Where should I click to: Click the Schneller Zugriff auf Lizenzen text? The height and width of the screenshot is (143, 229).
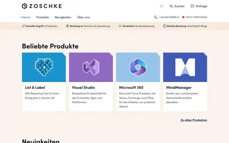click(41, 26)
